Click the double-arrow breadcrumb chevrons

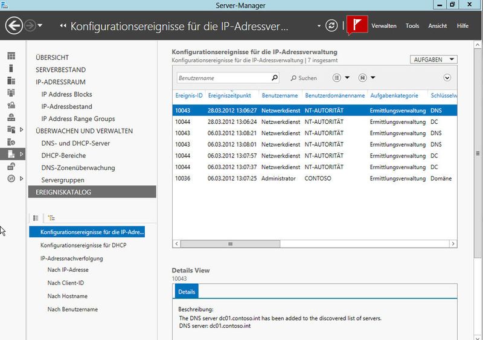(x=63, y=26)
